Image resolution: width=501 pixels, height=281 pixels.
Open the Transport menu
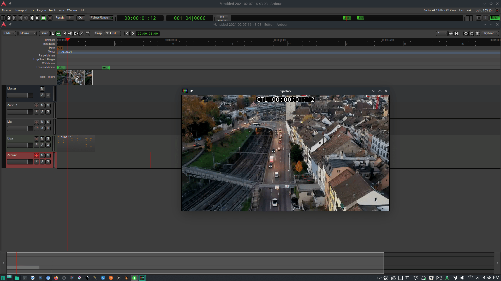pyautogui.click(x=21, y=10)
